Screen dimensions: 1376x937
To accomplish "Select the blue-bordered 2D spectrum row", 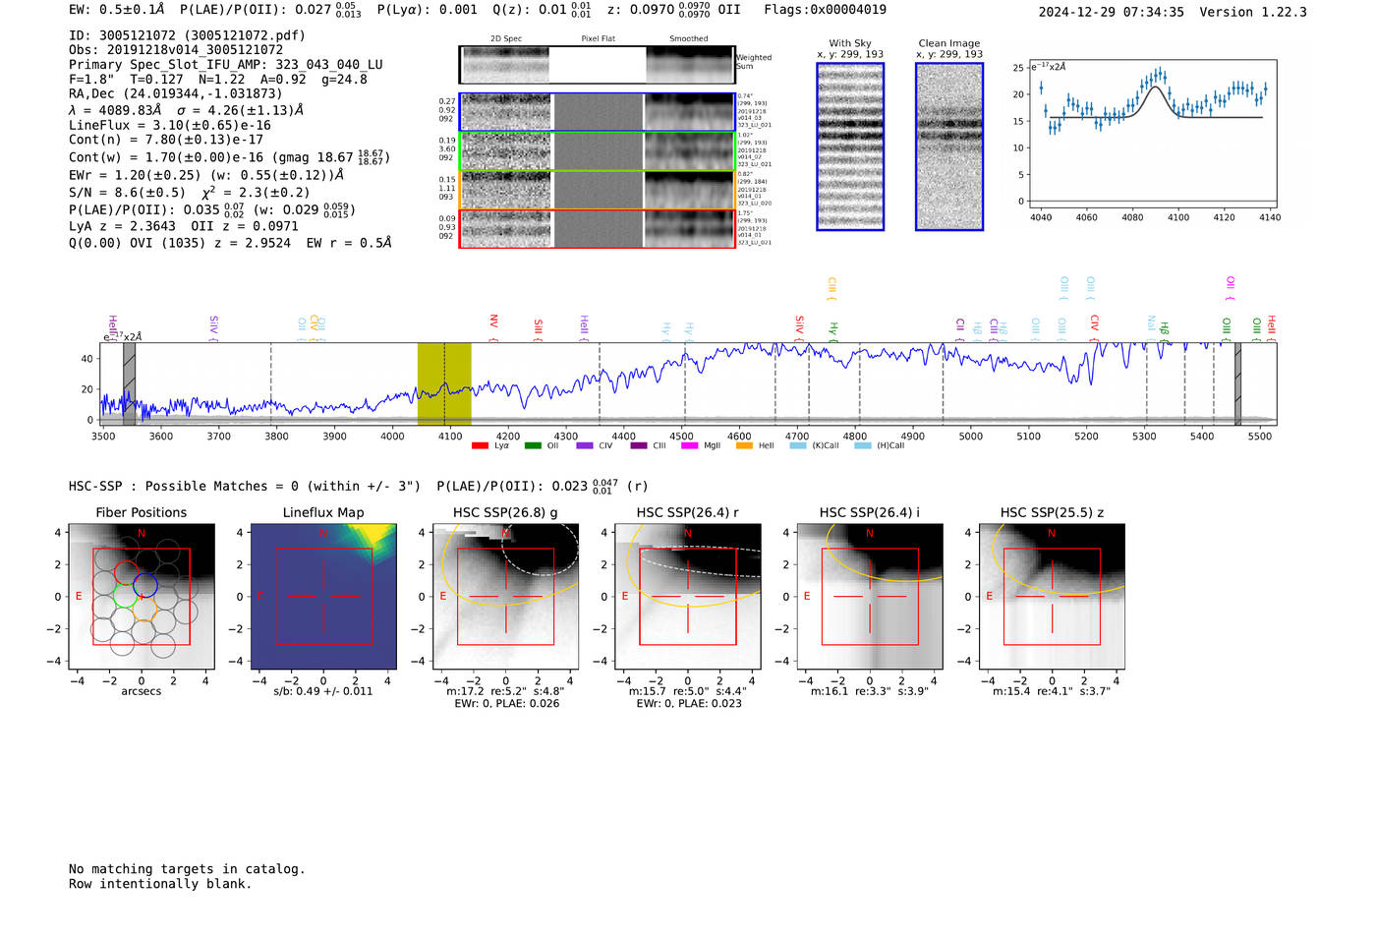I will [x=598, y=112].
